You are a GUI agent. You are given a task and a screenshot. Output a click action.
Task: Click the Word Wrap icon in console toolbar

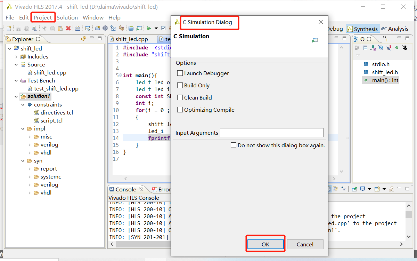(335, 189)
